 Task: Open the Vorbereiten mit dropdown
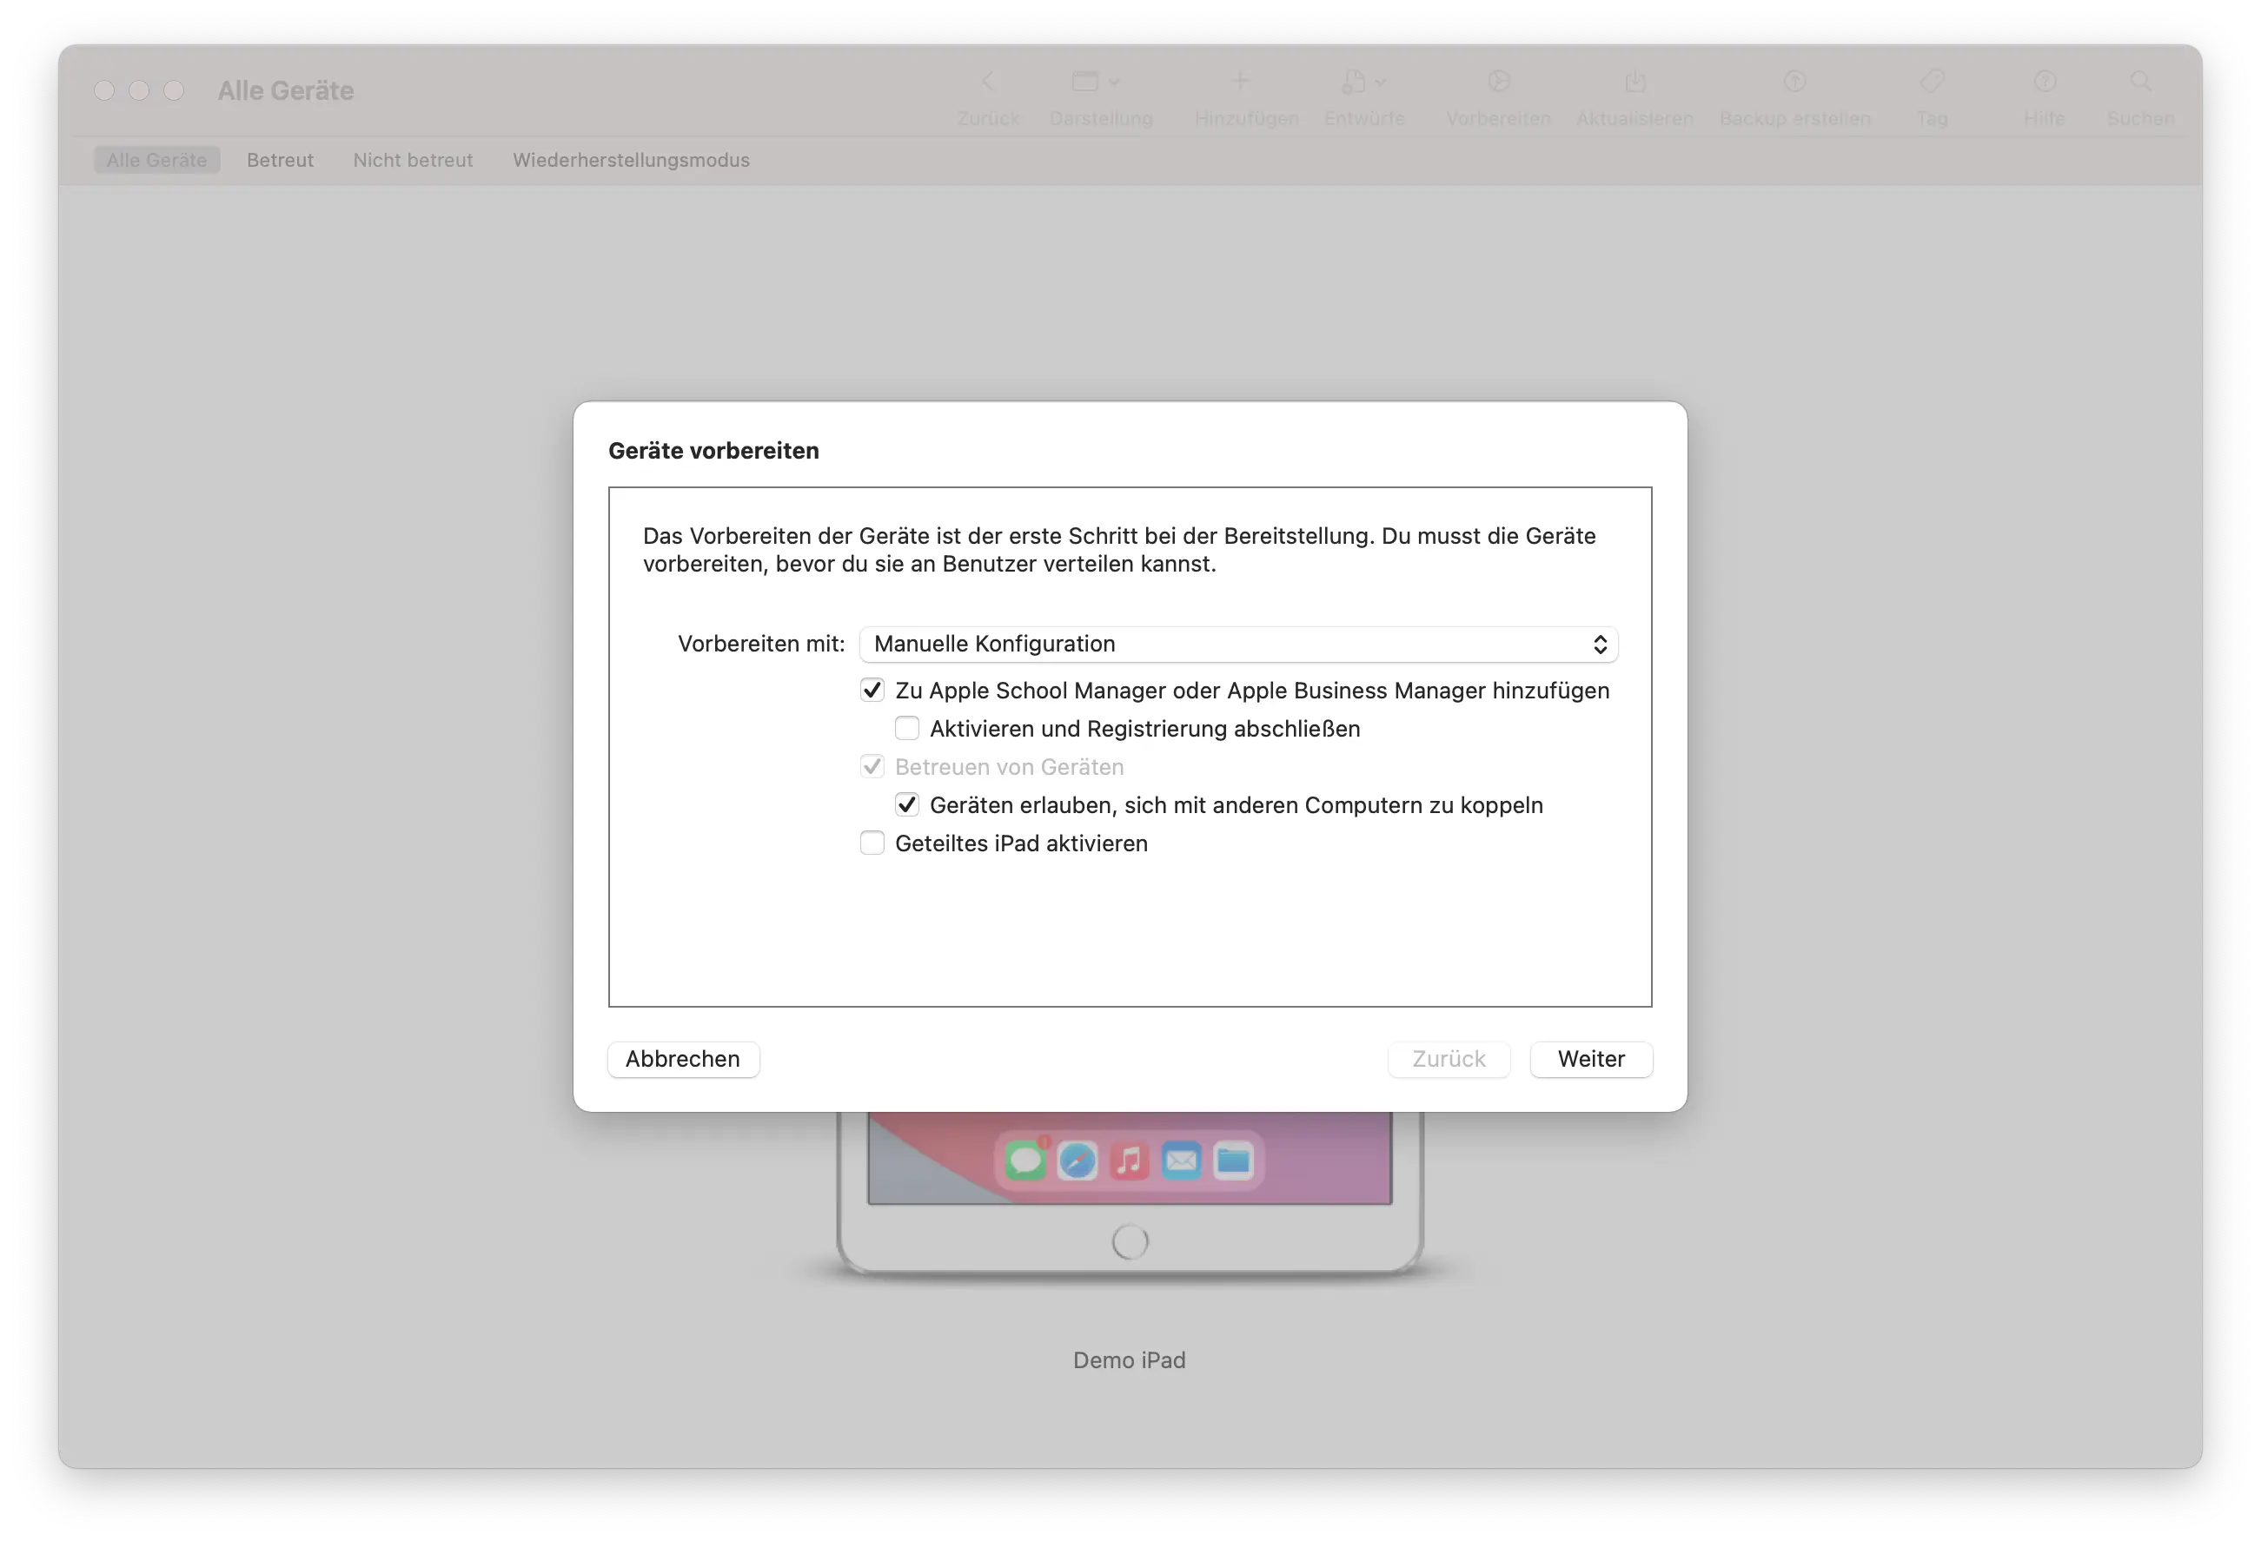[x=1237, y=643]
